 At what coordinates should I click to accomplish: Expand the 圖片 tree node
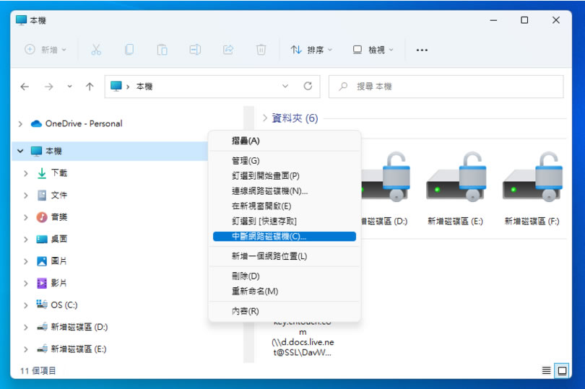coord(26,261)
